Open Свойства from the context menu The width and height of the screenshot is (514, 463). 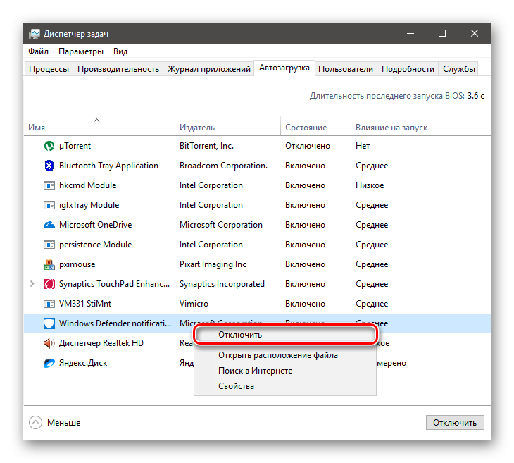click(285, 386)
